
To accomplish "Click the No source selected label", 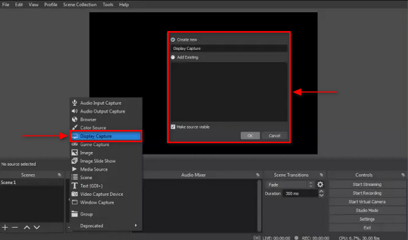I will tap(18, 164).
